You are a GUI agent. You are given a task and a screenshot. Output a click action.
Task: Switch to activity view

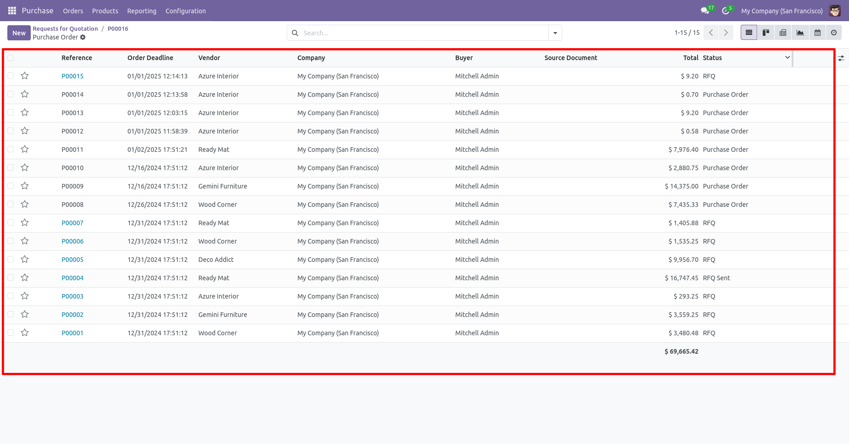pyautogui.click(x=834, y=33)
